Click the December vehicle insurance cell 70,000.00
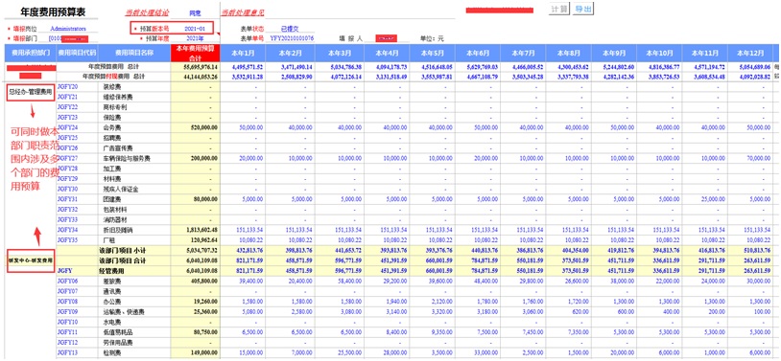 (x=758, y=158)
